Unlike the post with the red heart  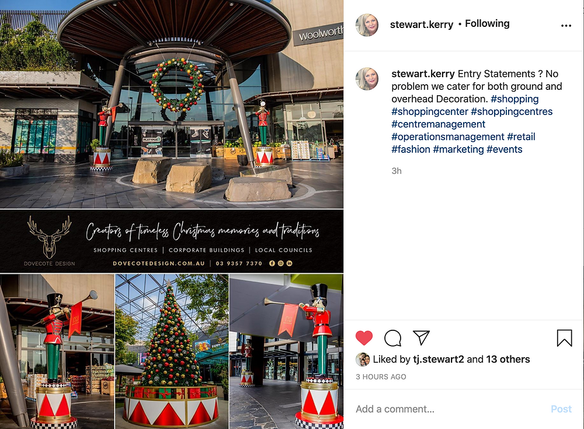pos(364,338)
